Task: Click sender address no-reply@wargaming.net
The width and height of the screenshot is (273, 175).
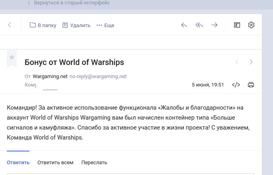Action: tap(98, 77)
